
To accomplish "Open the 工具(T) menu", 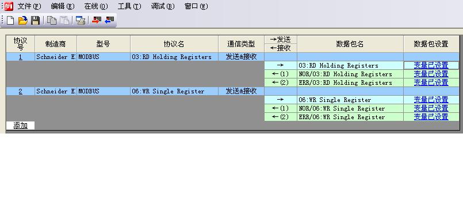I will tap(129, 6).
